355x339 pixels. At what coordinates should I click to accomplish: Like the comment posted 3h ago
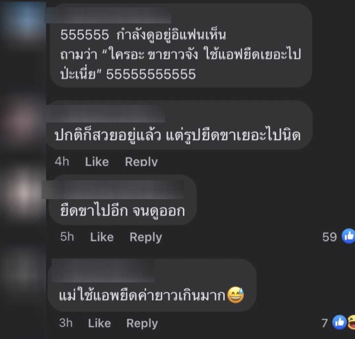click(x=99, y=323)
